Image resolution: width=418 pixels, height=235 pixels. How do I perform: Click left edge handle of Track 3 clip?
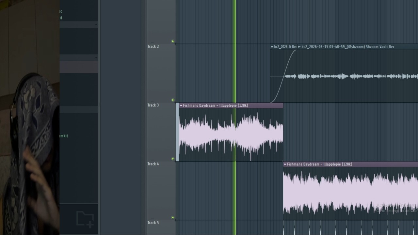[178, 132]
